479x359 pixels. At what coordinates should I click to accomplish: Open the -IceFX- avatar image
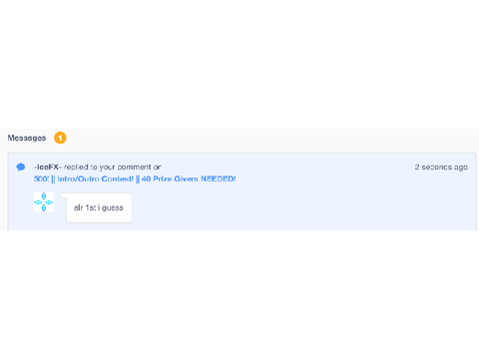[x=44, y=202]
